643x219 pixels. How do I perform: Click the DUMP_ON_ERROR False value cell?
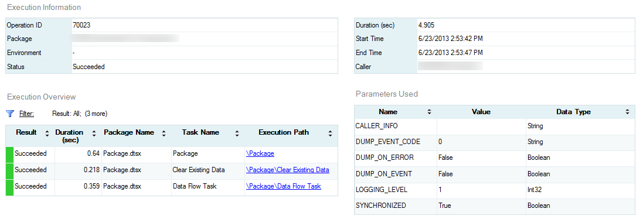481,158
